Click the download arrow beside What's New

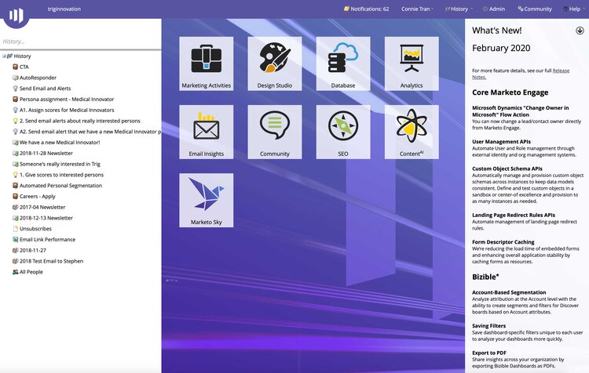click(580, 31)
